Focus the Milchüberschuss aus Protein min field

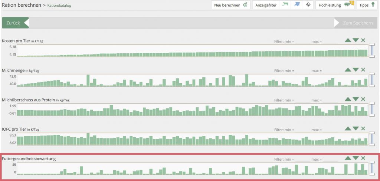(x=303, y=100)
